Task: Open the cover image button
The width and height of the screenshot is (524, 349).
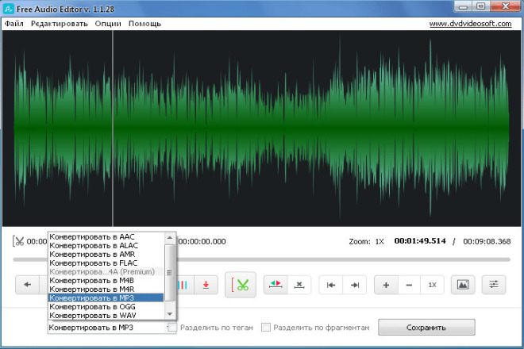Action: tap(462, 285)
